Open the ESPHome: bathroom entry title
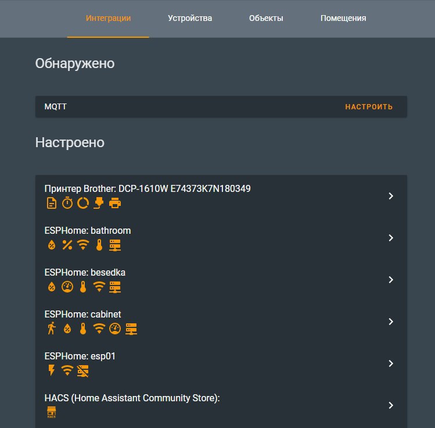The height and width of the screenshot is (428, 435). coord(88,231)
